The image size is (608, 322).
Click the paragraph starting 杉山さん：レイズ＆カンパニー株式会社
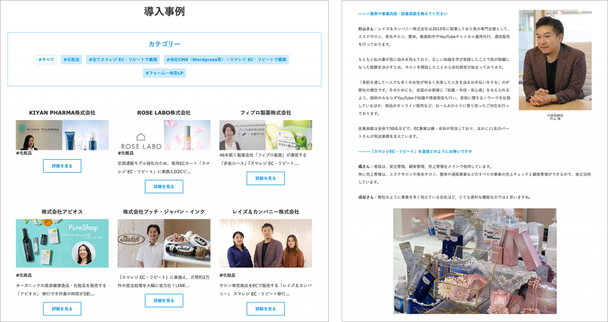click(434, 36)
